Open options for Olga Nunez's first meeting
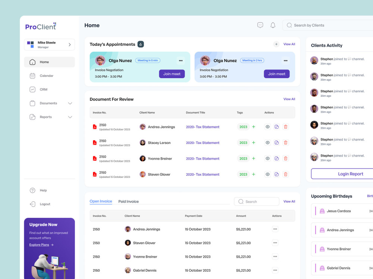373x279 pixels. tap(181, 60)
